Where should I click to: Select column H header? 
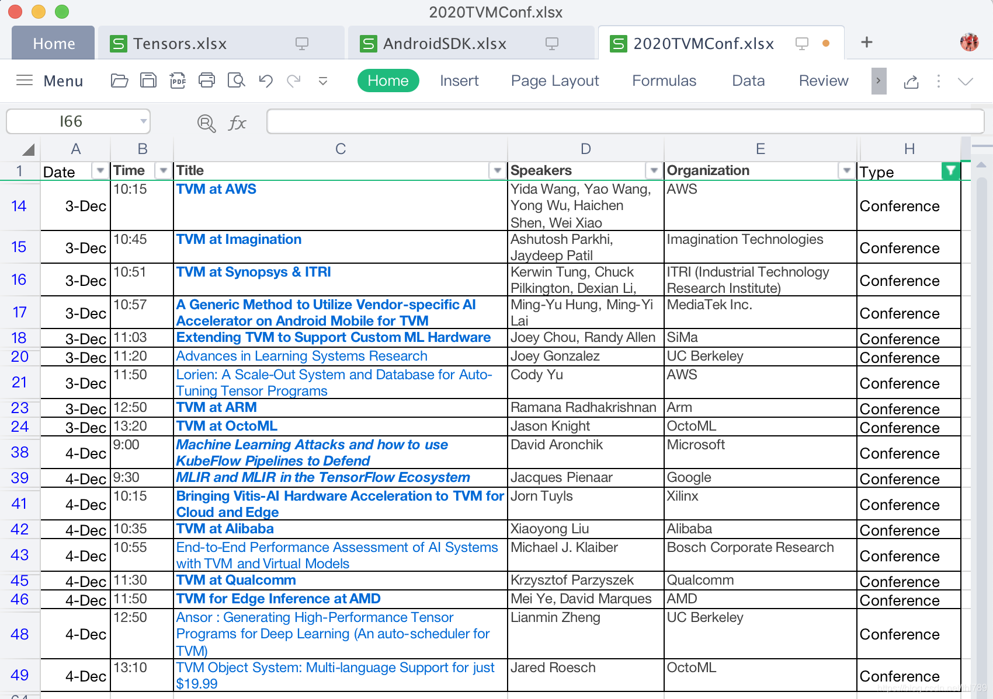click(909, 149)
